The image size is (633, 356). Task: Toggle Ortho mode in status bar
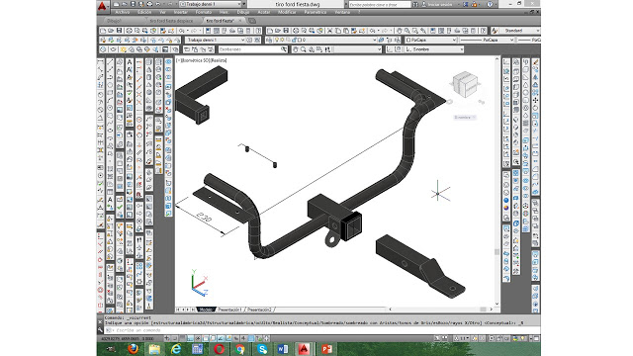tap(190, 338)
